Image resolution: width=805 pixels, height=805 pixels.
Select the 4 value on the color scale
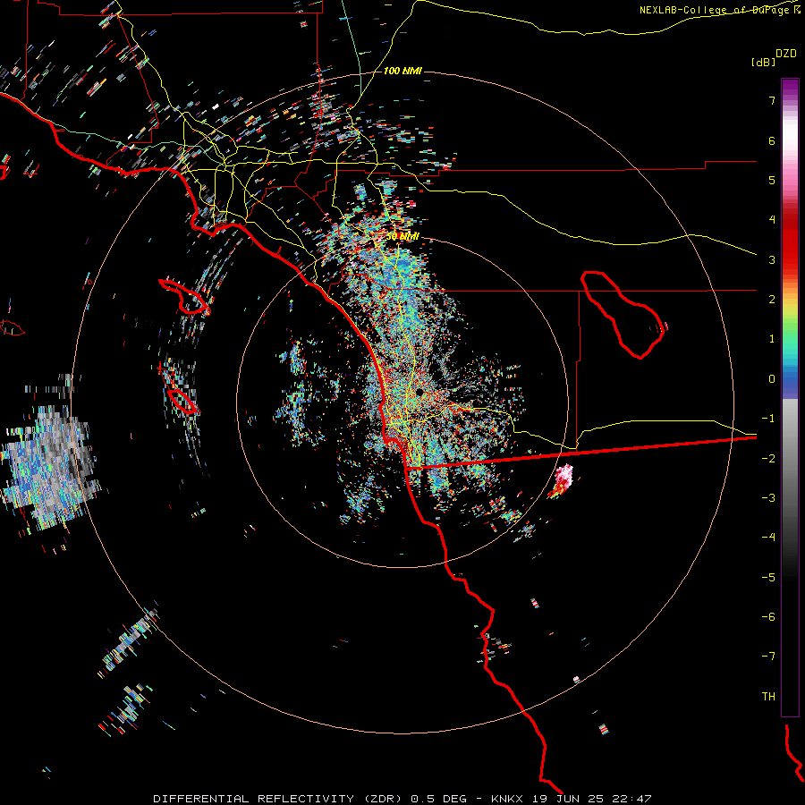(772, 220)
